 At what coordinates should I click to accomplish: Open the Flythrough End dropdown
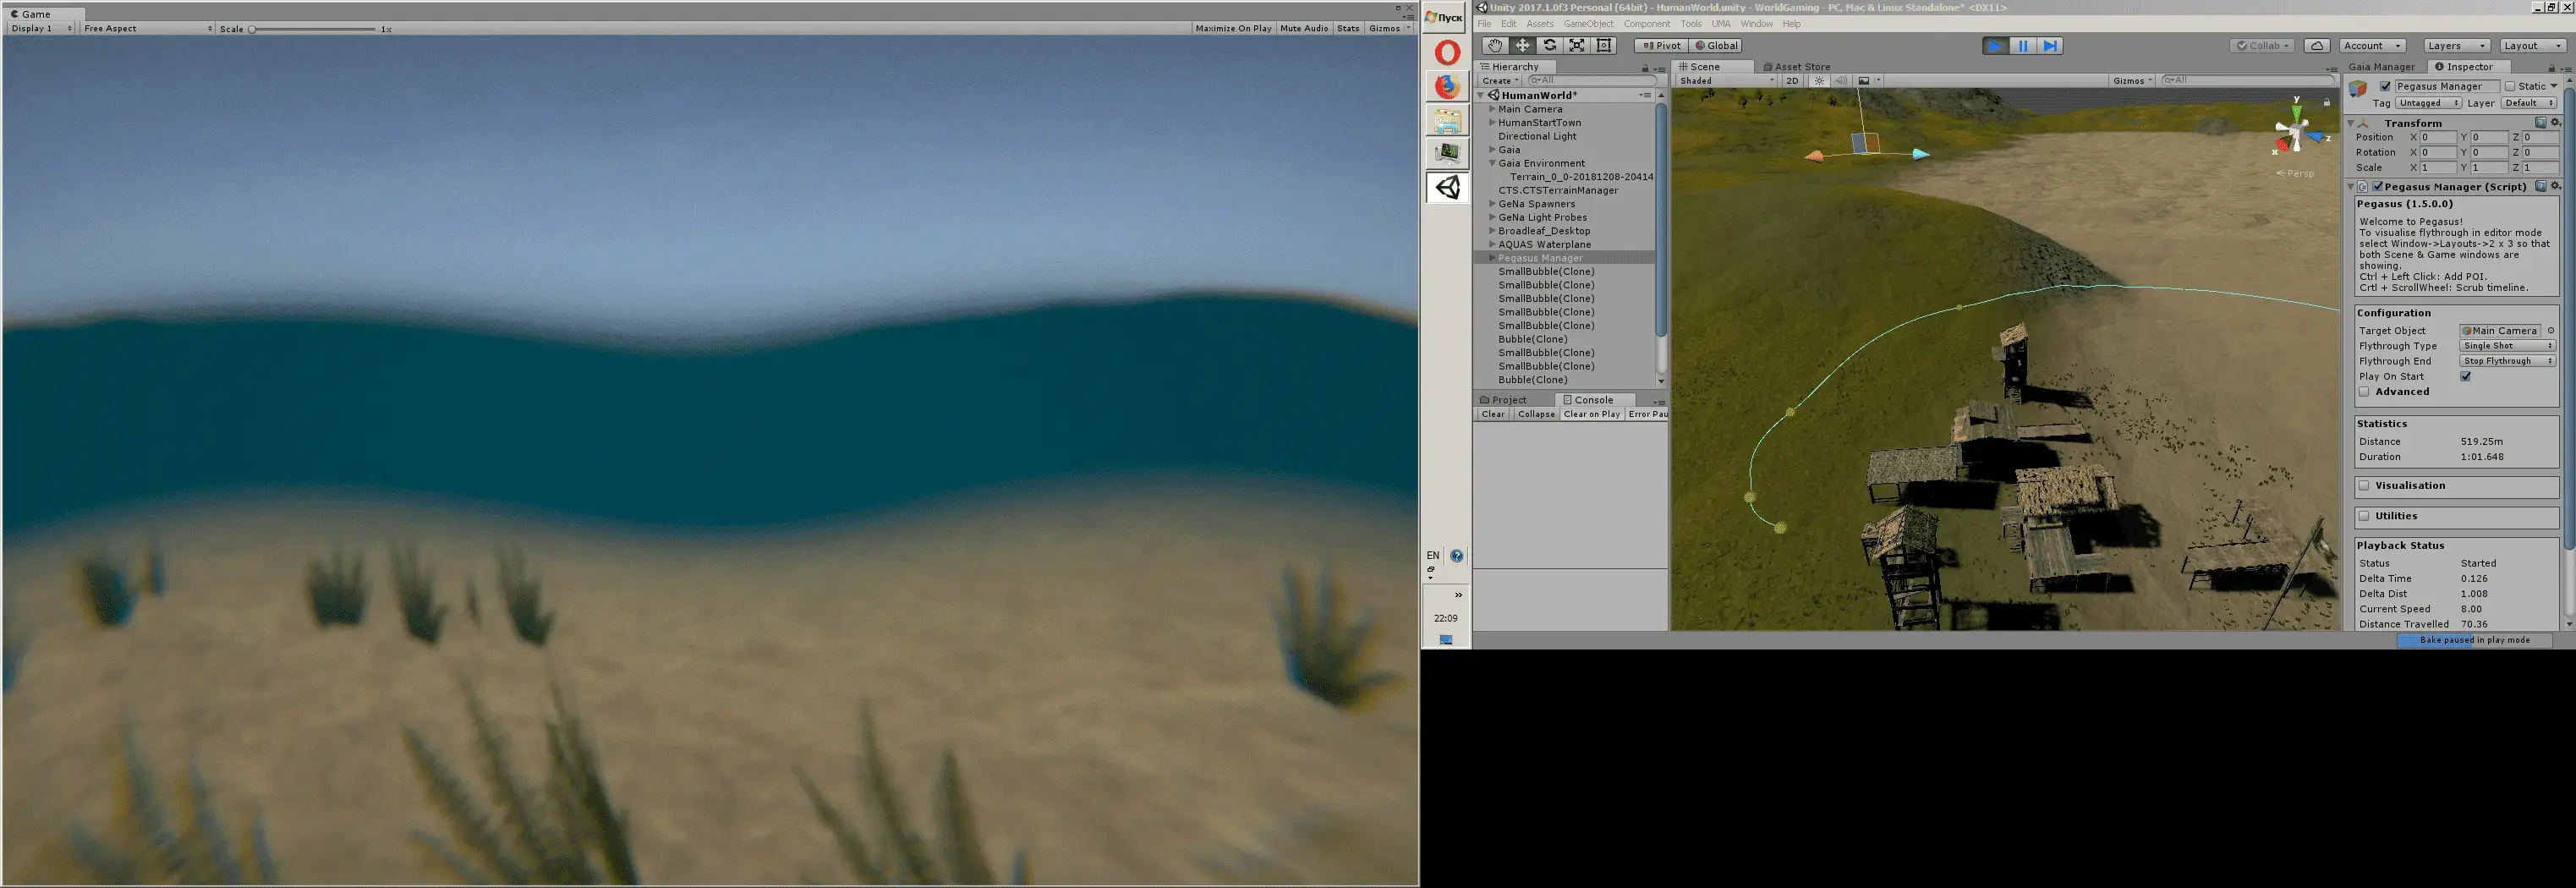pyautogui.click(x=2507, y=361)
